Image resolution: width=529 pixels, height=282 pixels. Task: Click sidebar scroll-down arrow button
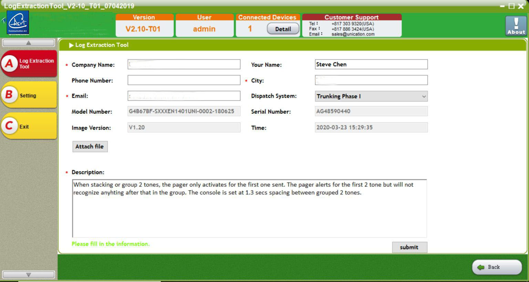point(29,274)
